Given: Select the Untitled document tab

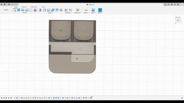Looking at the screenshot, I should [90, 5].
